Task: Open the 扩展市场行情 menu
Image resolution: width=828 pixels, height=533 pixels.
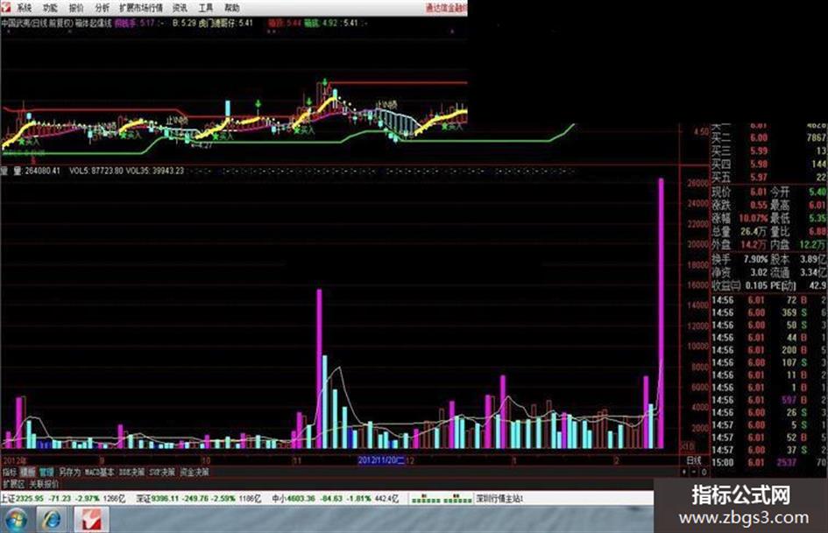Action: point(141,8)
